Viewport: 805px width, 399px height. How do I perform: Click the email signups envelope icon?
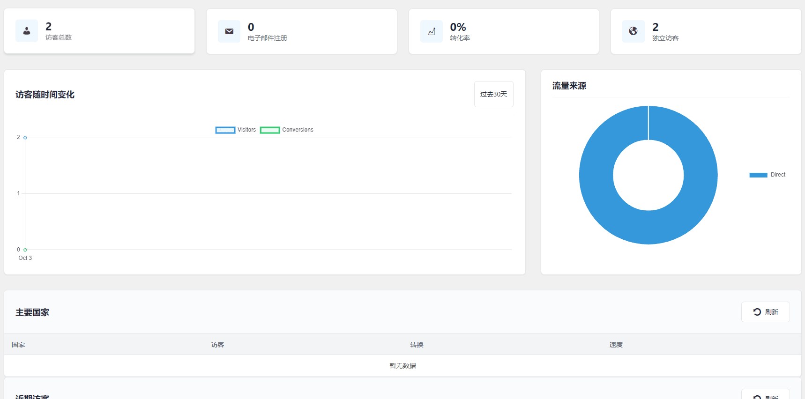coord(229,31)
